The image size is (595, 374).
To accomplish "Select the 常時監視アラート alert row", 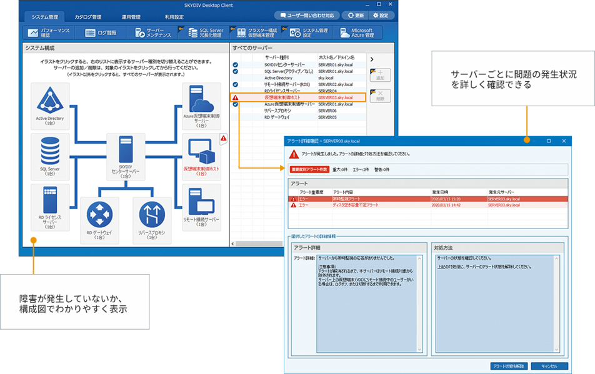I will [x=428, y=199].
